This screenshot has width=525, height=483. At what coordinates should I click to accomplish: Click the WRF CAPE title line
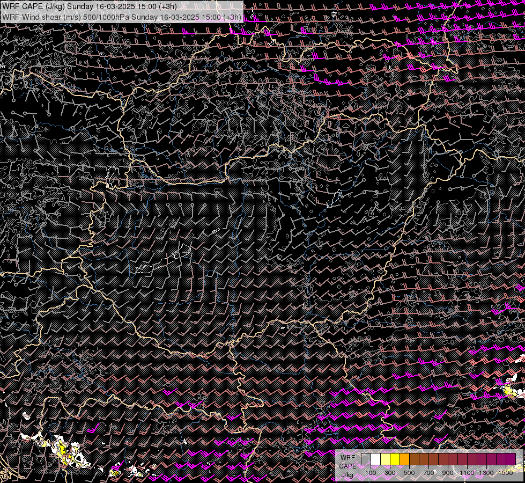pyautogui.click(x=89, y=6)
